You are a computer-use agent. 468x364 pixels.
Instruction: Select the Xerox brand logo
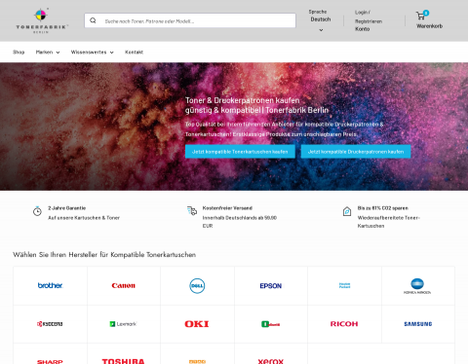[271, 361]
